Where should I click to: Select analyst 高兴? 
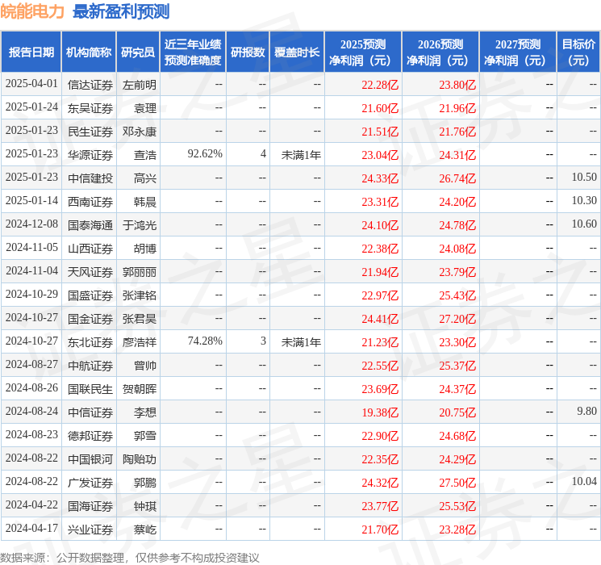(x=145, y=178)
